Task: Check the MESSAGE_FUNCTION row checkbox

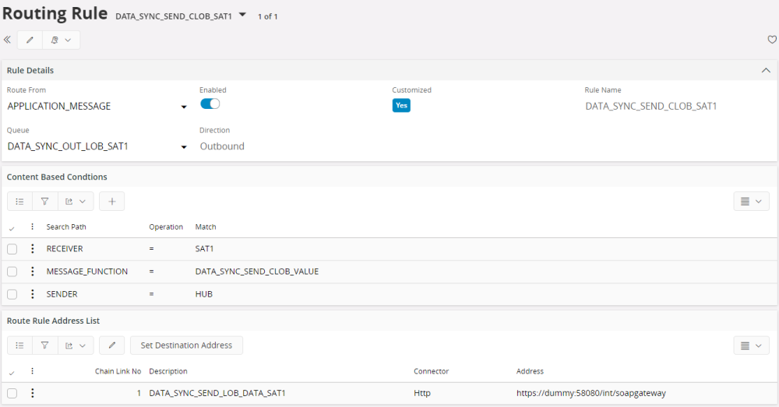Action: [12, 272]
